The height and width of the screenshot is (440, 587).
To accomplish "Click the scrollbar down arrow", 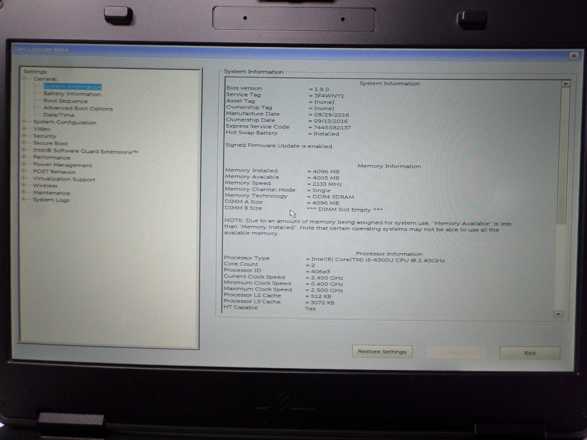I will click(558, 314).
